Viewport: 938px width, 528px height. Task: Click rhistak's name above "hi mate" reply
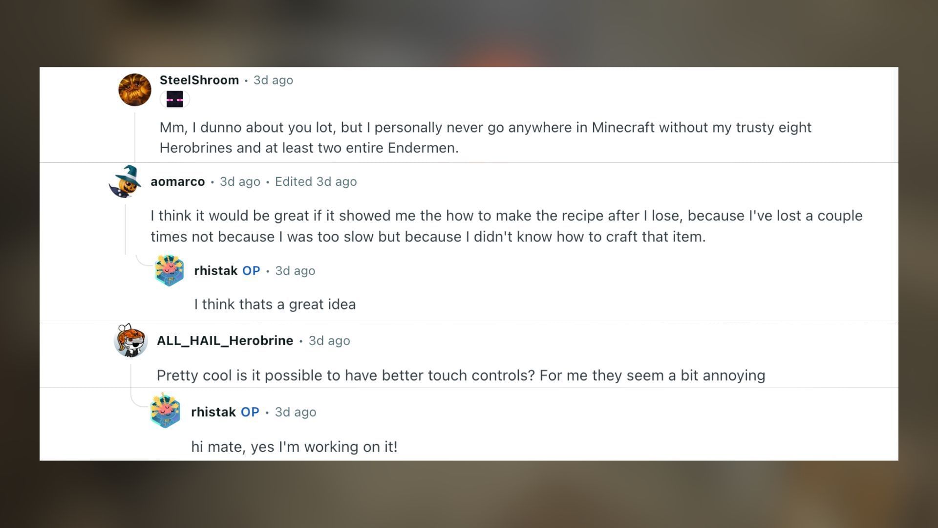tap(213, 412)
